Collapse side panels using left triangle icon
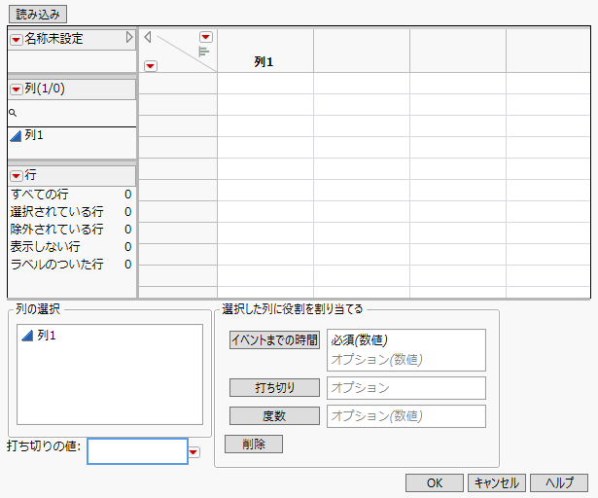 click(148, 37)
